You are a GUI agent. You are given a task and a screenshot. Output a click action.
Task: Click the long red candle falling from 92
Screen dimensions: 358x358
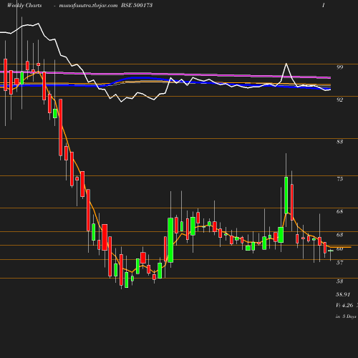coord(61,127)
